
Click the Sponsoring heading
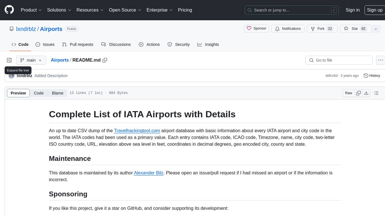point(68,194)
